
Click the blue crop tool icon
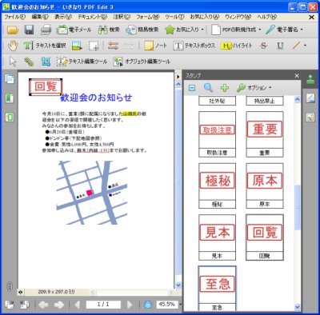[46, 62]
